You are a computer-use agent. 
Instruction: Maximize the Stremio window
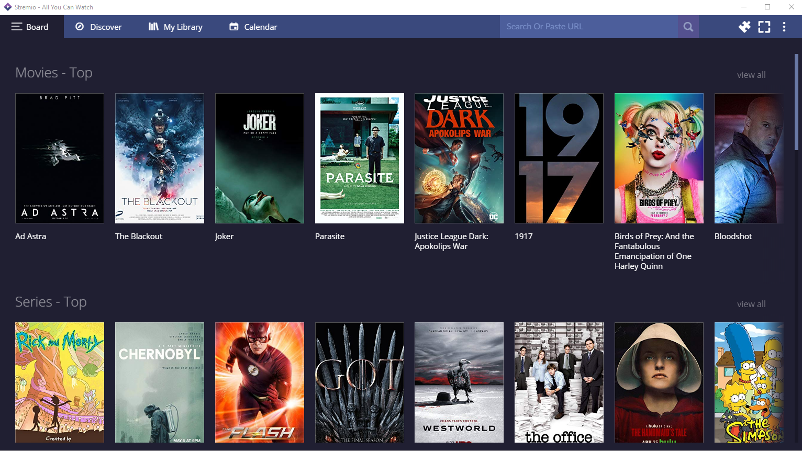pyautogui.click(x=767, y=7)
